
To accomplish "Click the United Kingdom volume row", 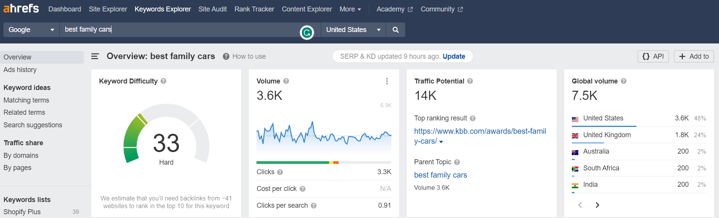I will click(x=639, y=135).
